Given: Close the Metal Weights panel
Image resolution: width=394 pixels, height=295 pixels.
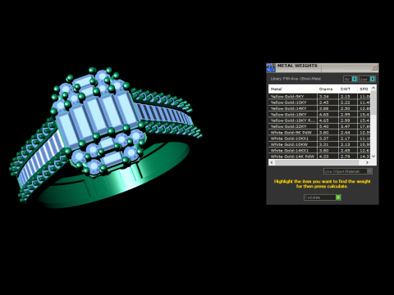Looking at the screenshot, I should 374,67.
